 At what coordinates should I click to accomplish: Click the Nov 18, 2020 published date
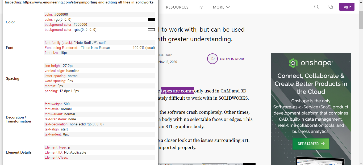point(168,62)
